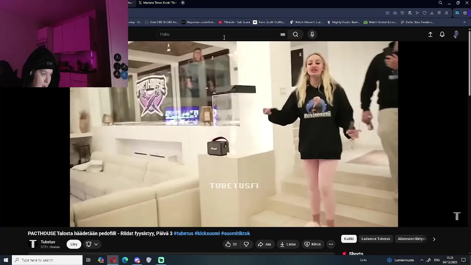This screenshot has width=471, height=265.
Task: Open the Kick taskbar app icon
Action: (161, 260)
